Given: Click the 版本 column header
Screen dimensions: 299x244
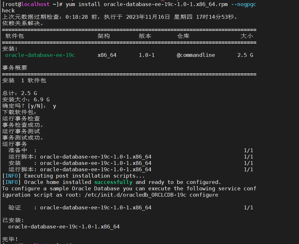Looking at the screenshot, I should coord(145,36).
